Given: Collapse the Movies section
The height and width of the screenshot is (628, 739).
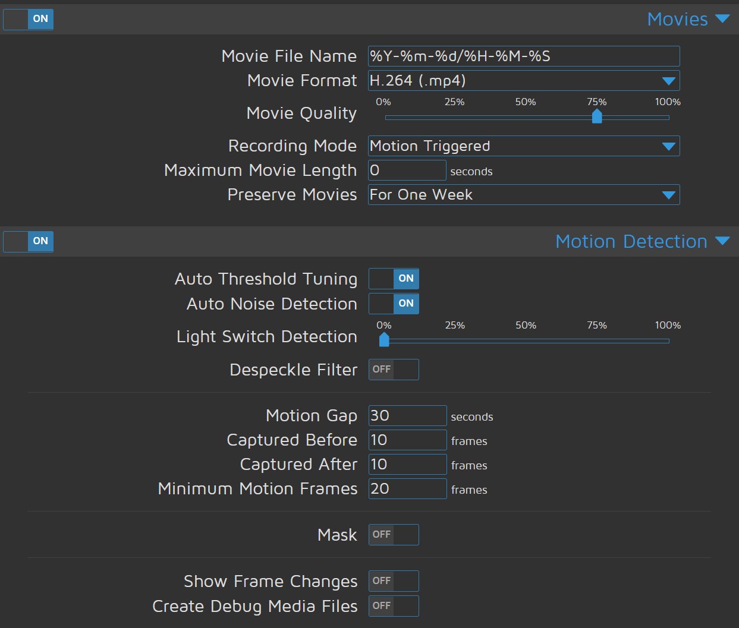Looking at the screenshot, I should [x=722, y=18].
